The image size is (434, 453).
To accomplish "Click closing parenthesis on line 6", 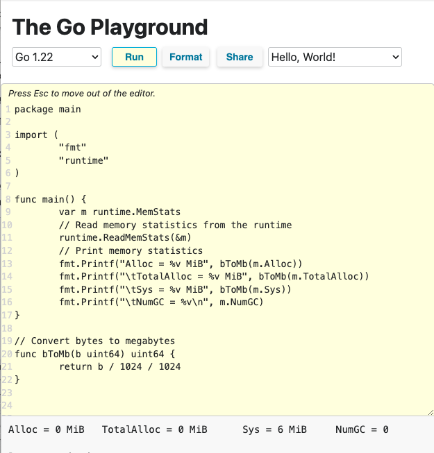I will pyautogui.click(x=17, y=173).
